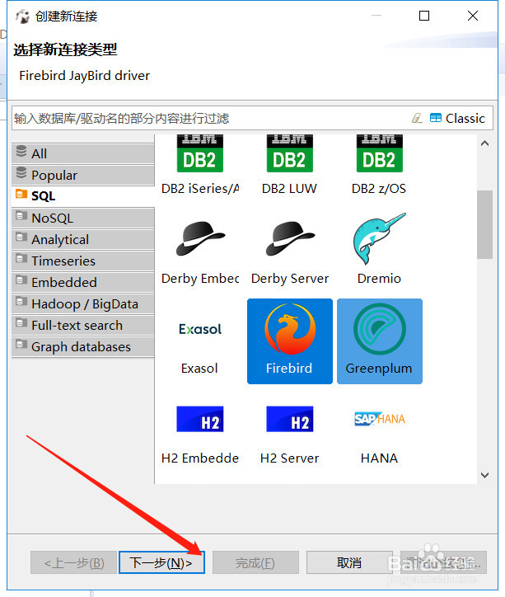Pick the DB2 z/OS database icon
This screenshot has height=597, width=505.
point(379,153)
